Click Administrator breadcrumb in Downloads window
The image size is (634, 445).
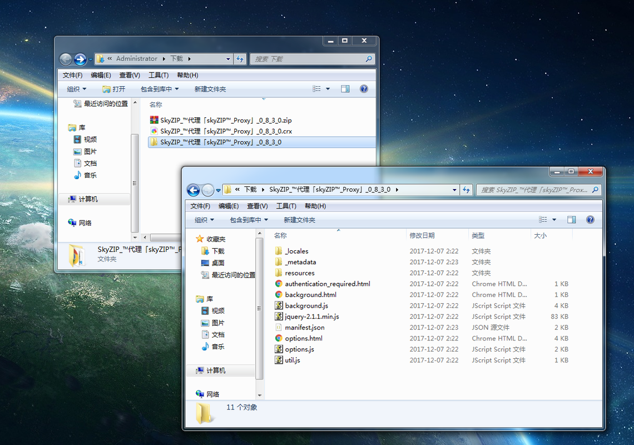[x=137, y=58]
